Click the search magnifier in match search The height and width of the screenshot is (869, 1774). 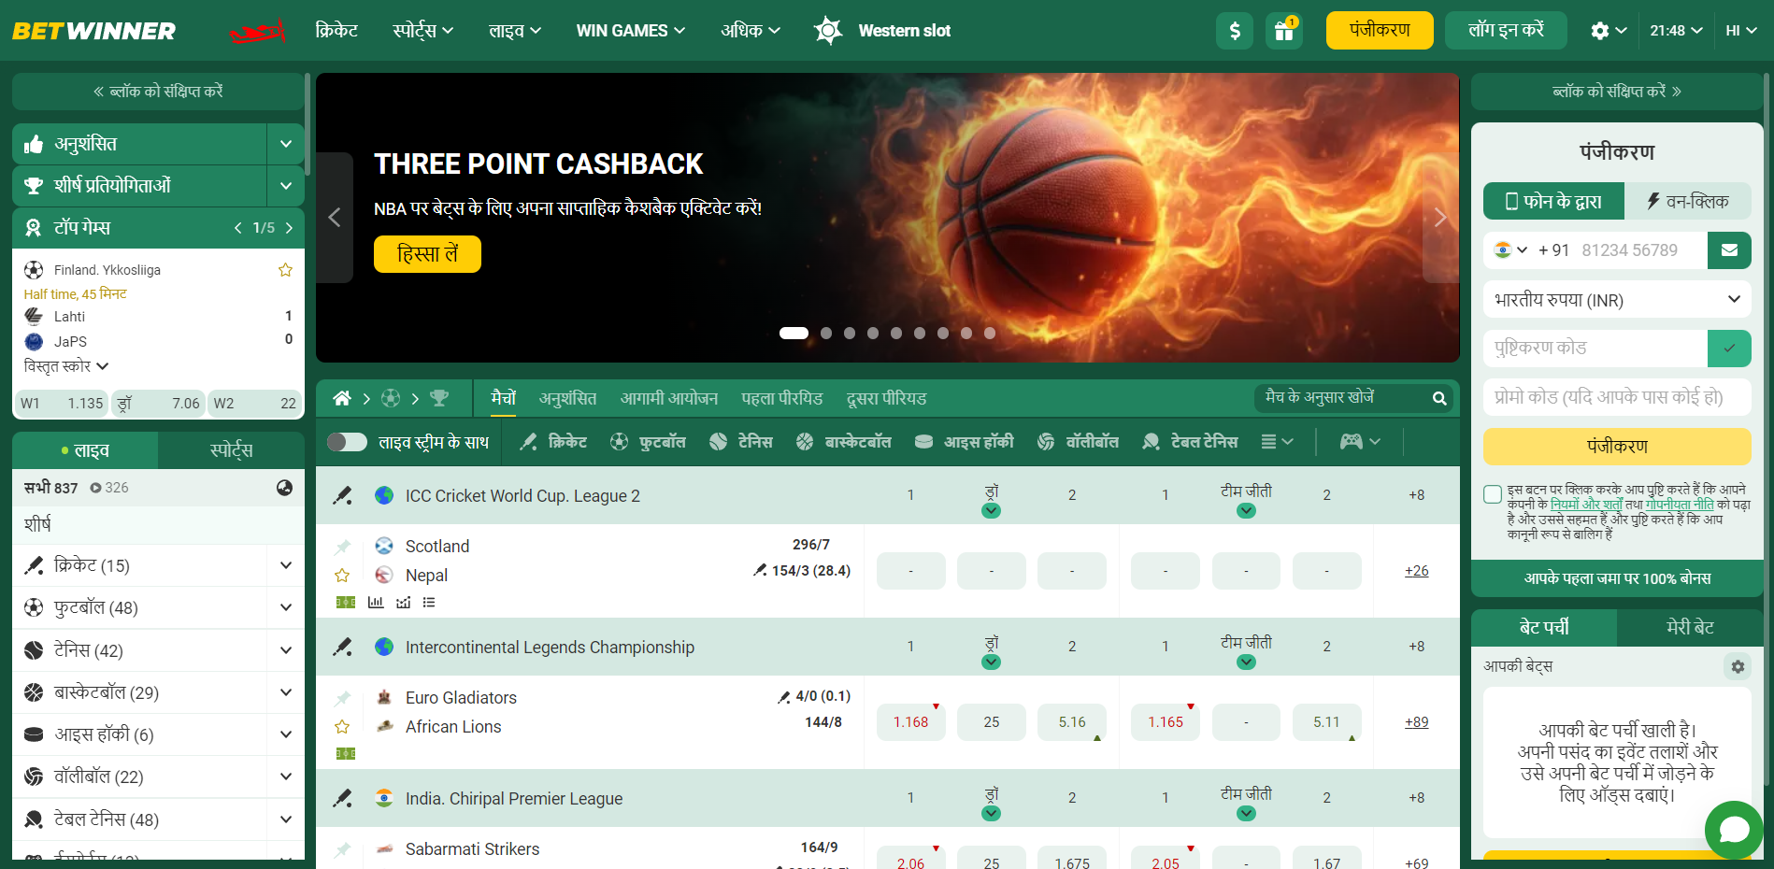[x=1439, y=399]
